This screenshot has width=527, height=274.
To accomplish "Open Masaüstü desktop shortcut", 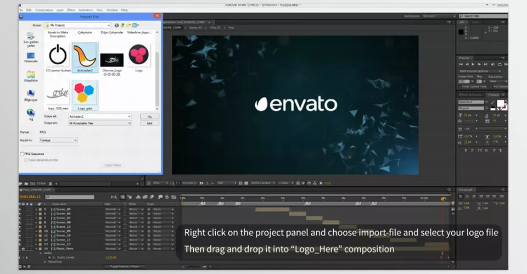I will tap(31, 58).
